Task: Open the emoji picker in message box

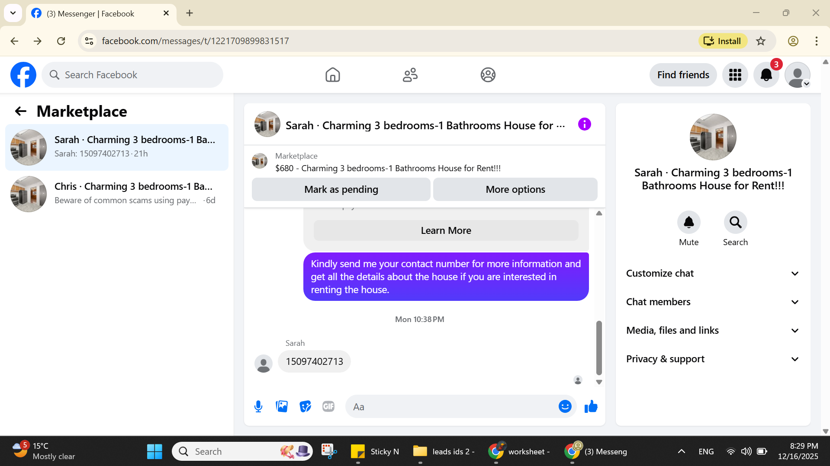Action: tap(565, 406)
